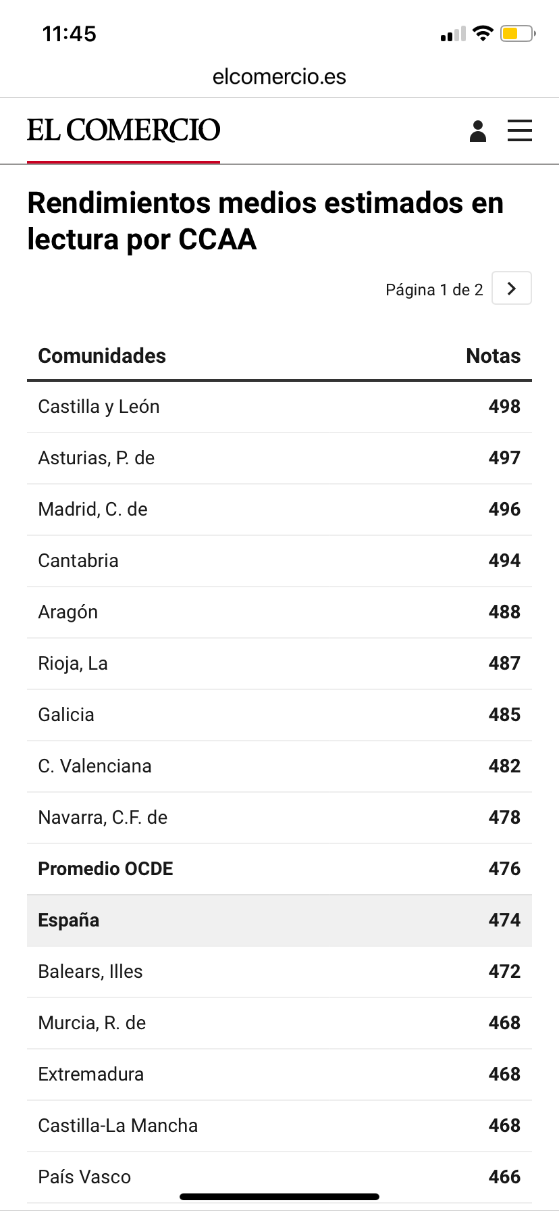Select the Madrid, C. de row

click(x=279, y=510)
